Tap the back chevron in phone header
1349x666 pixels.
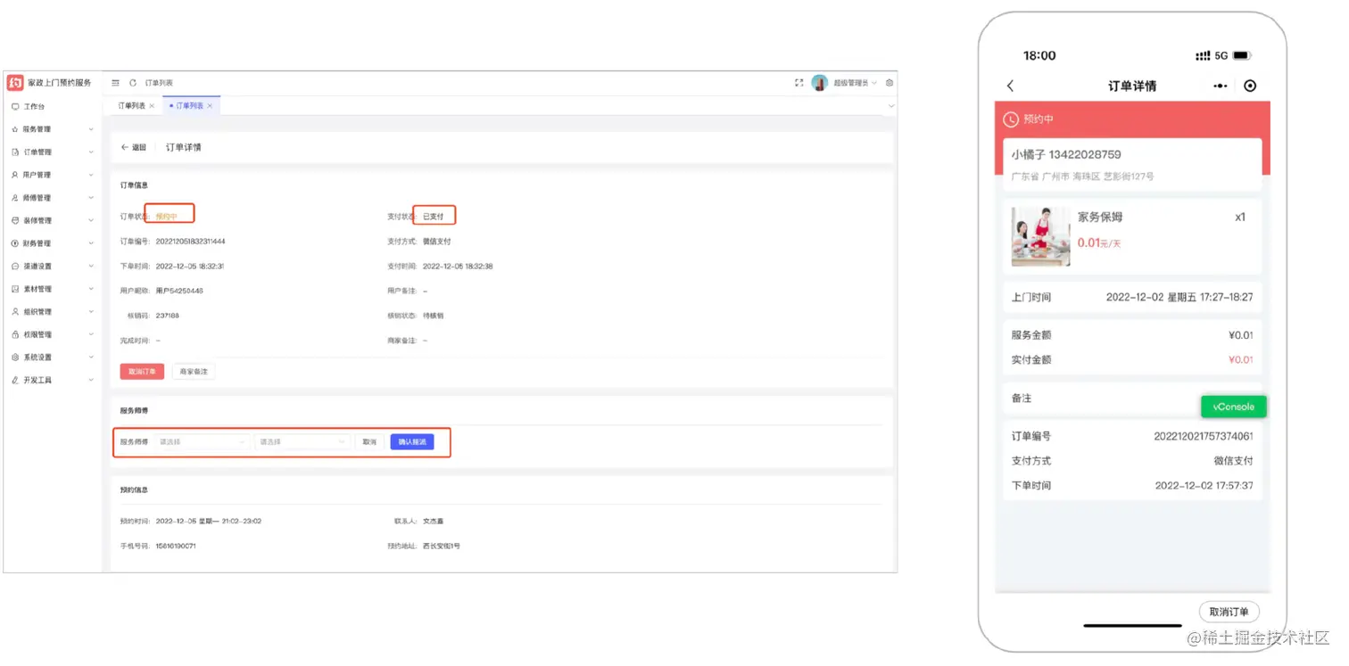click(x=1010, y=86)
